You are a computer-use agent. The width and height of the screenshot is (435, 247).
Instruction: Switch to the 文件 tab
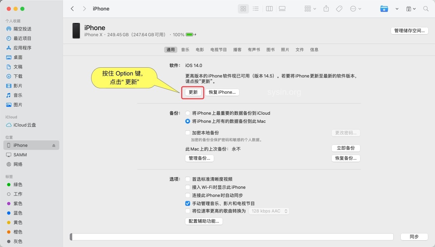pyautogui.click(x=299, y=50)
